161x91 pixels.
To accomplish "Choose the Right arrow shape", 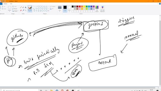I will click(x=43, y=9).
